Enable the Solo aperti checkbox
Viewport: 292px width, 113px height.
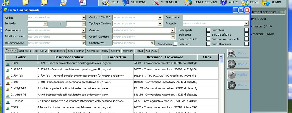pyautogui.click(x=208, y=30)
